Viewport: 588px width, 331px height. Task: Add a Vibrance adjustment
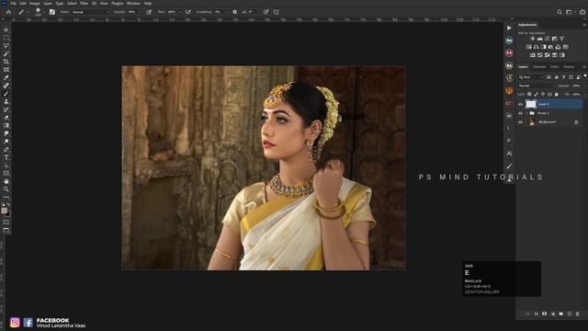coord(561,39)
